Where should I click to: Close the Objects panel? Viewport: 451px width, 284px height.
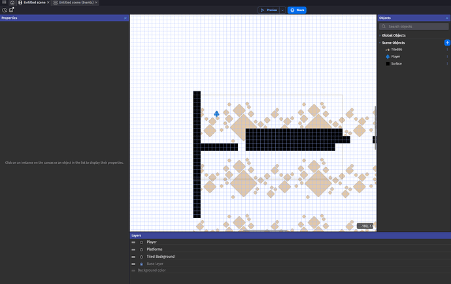tap(447, 18)
